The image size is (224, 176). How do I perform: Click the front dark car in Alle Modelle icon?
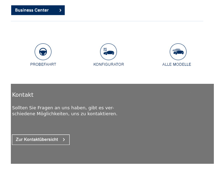178,53
